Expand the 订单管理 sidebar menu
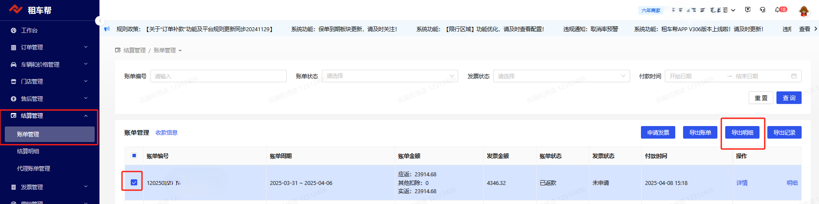 [50, 47]
